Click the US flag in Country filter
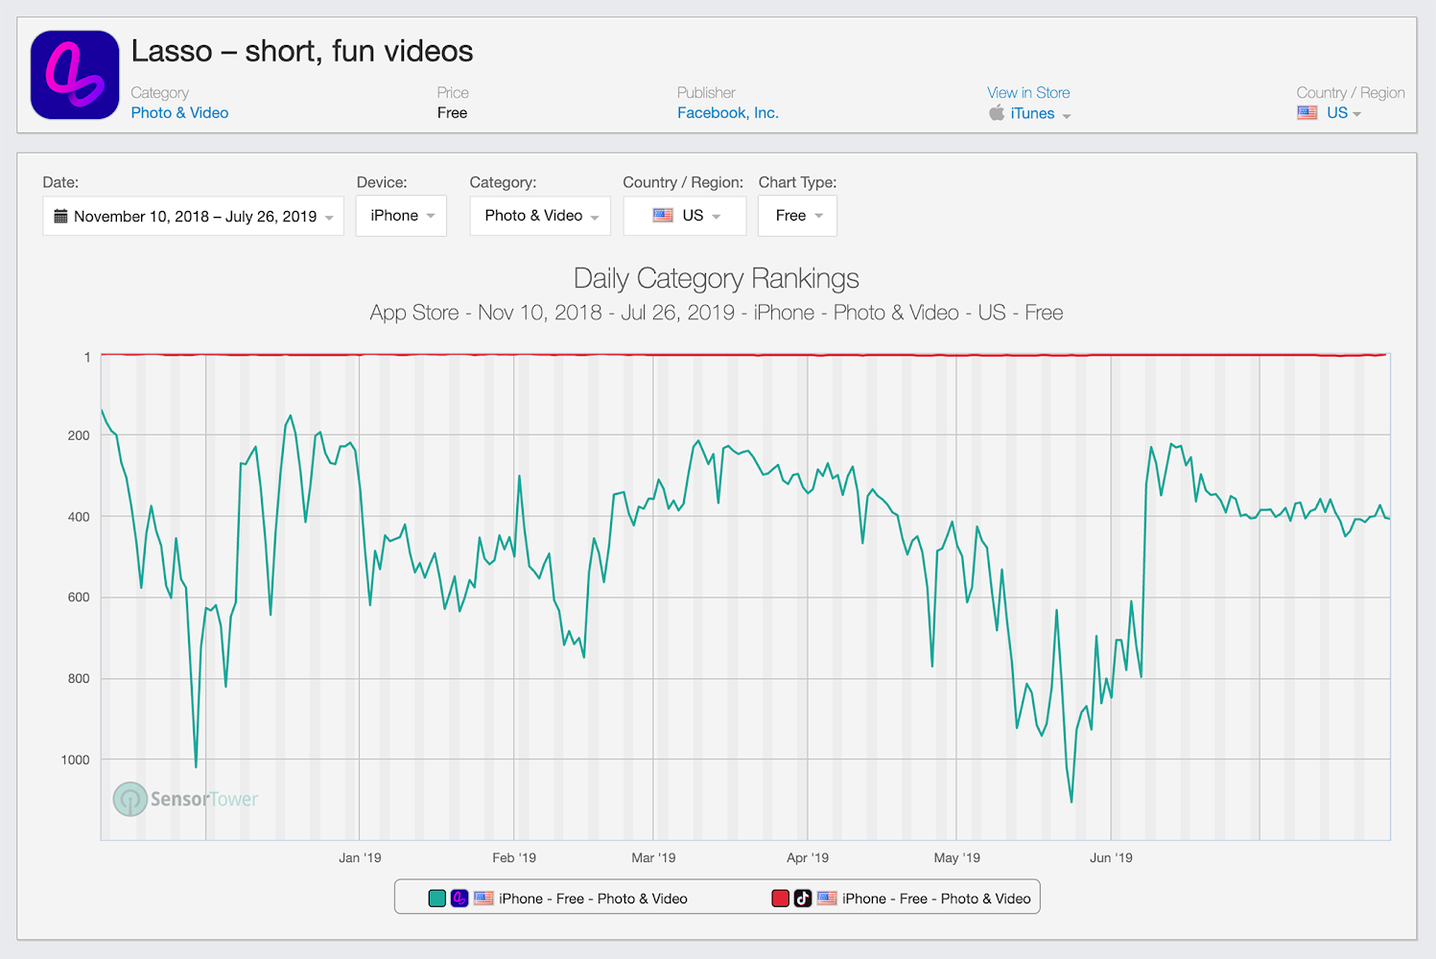Screen dimensions: 1436x959 pos(663,216)
